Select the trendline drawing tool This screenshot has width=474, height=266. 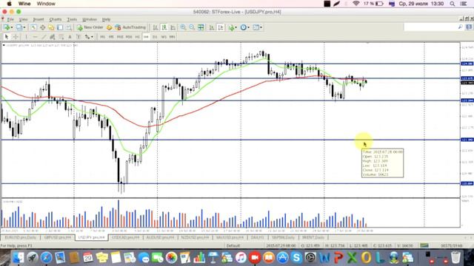tap(44, 37)
